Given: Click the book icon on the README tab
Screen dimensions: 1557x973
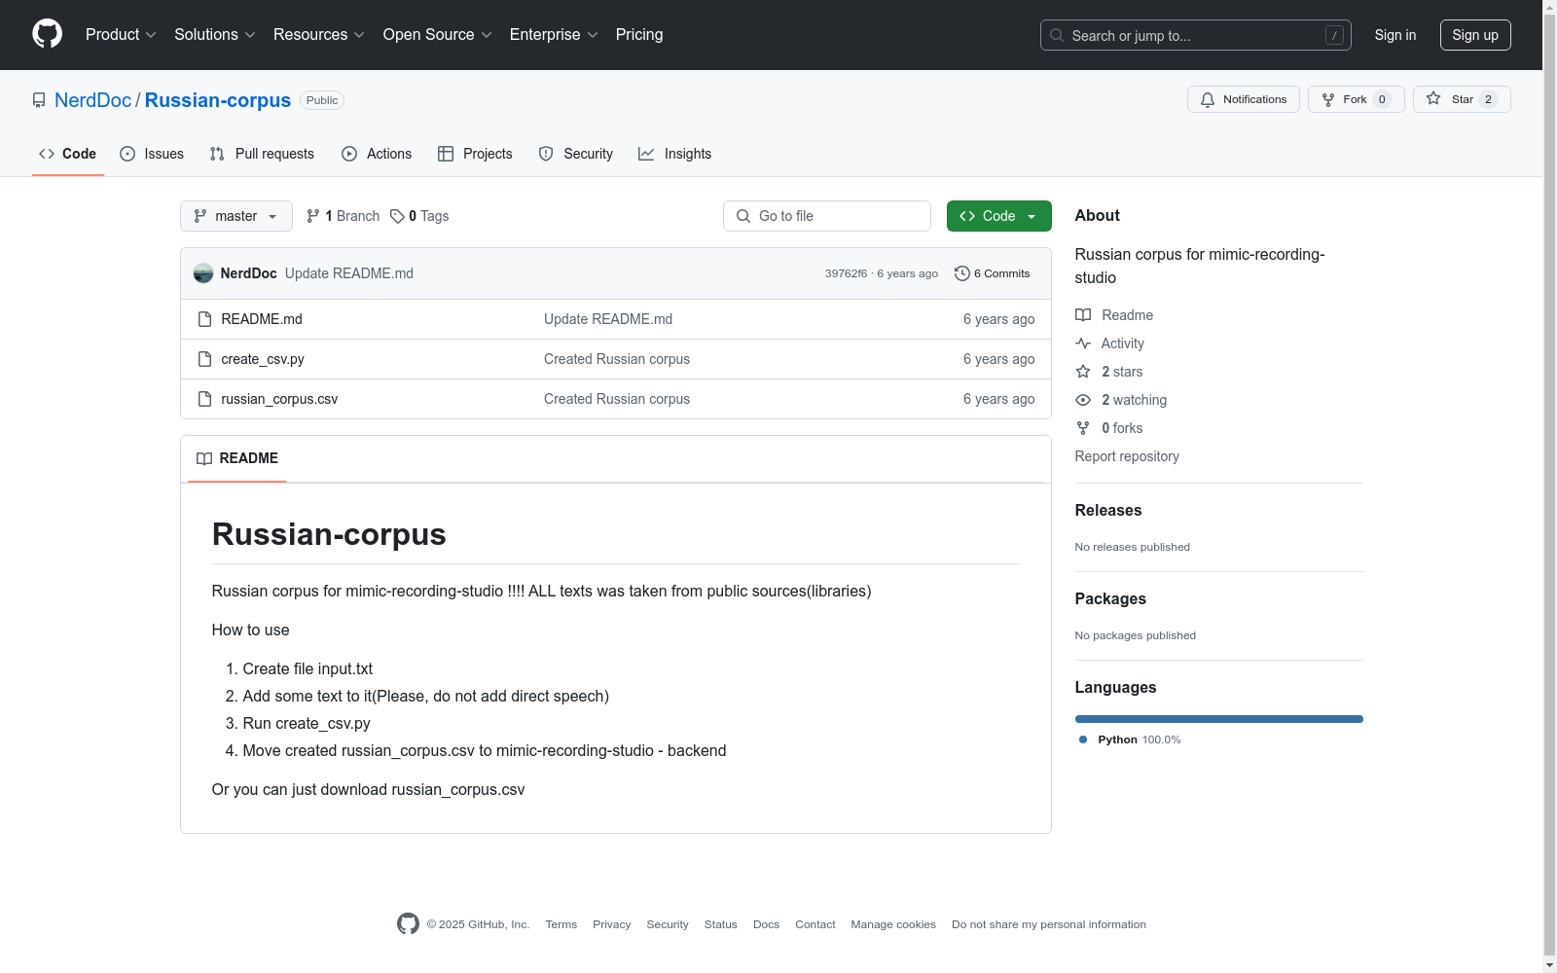Looking at the screenshot, I should click(204, 458).
